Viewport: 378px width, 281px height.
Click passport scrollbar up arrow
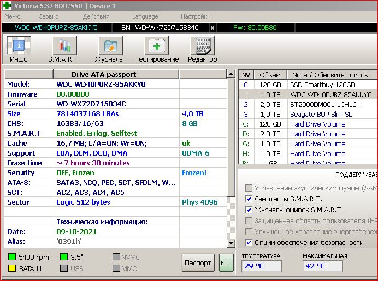click(231, 74)
